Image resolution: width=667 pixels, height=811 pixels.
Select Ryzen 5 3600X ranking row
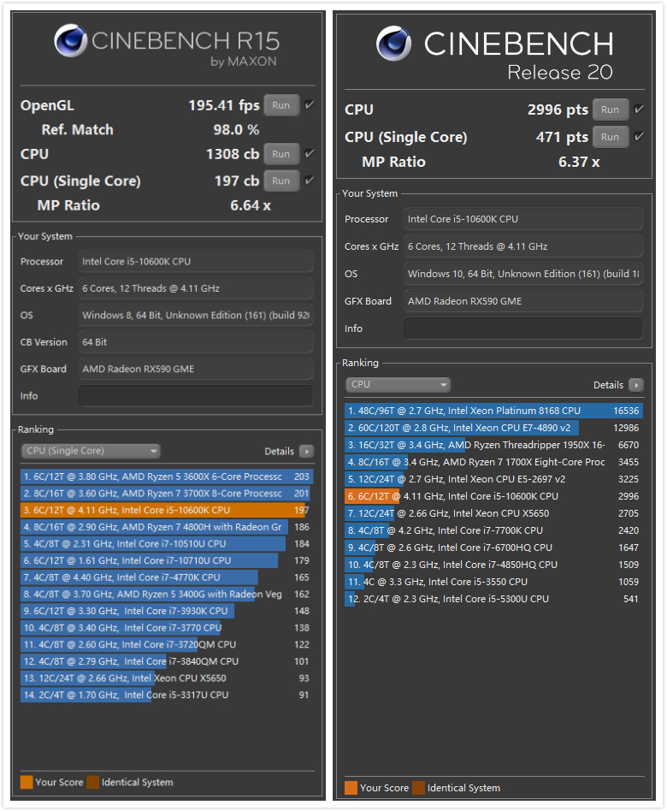point(167,477)
